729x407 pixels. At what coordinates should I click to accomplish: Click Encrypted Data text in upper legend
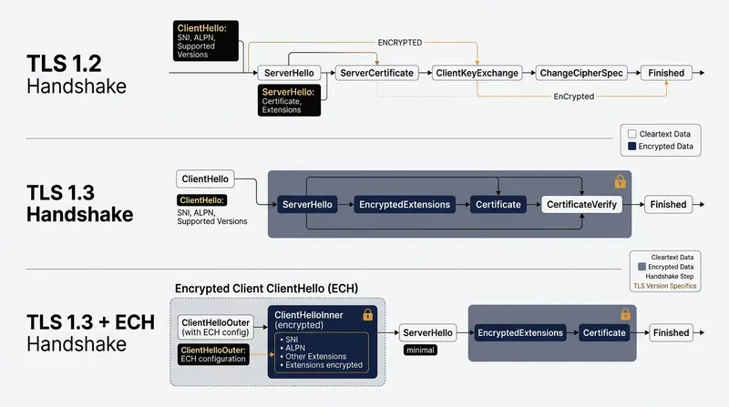tap(666, 146)
